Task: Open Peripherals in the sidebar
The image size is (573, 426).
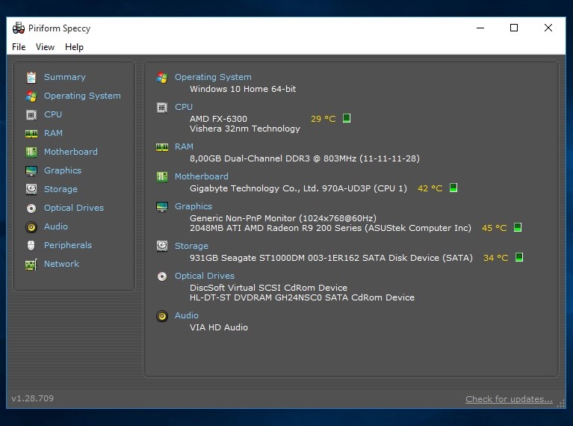Action: 68,245
